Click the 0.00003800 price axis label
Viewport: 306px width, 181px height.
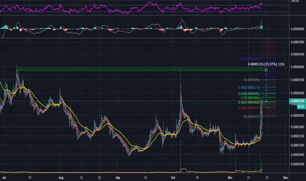point(297,127)
